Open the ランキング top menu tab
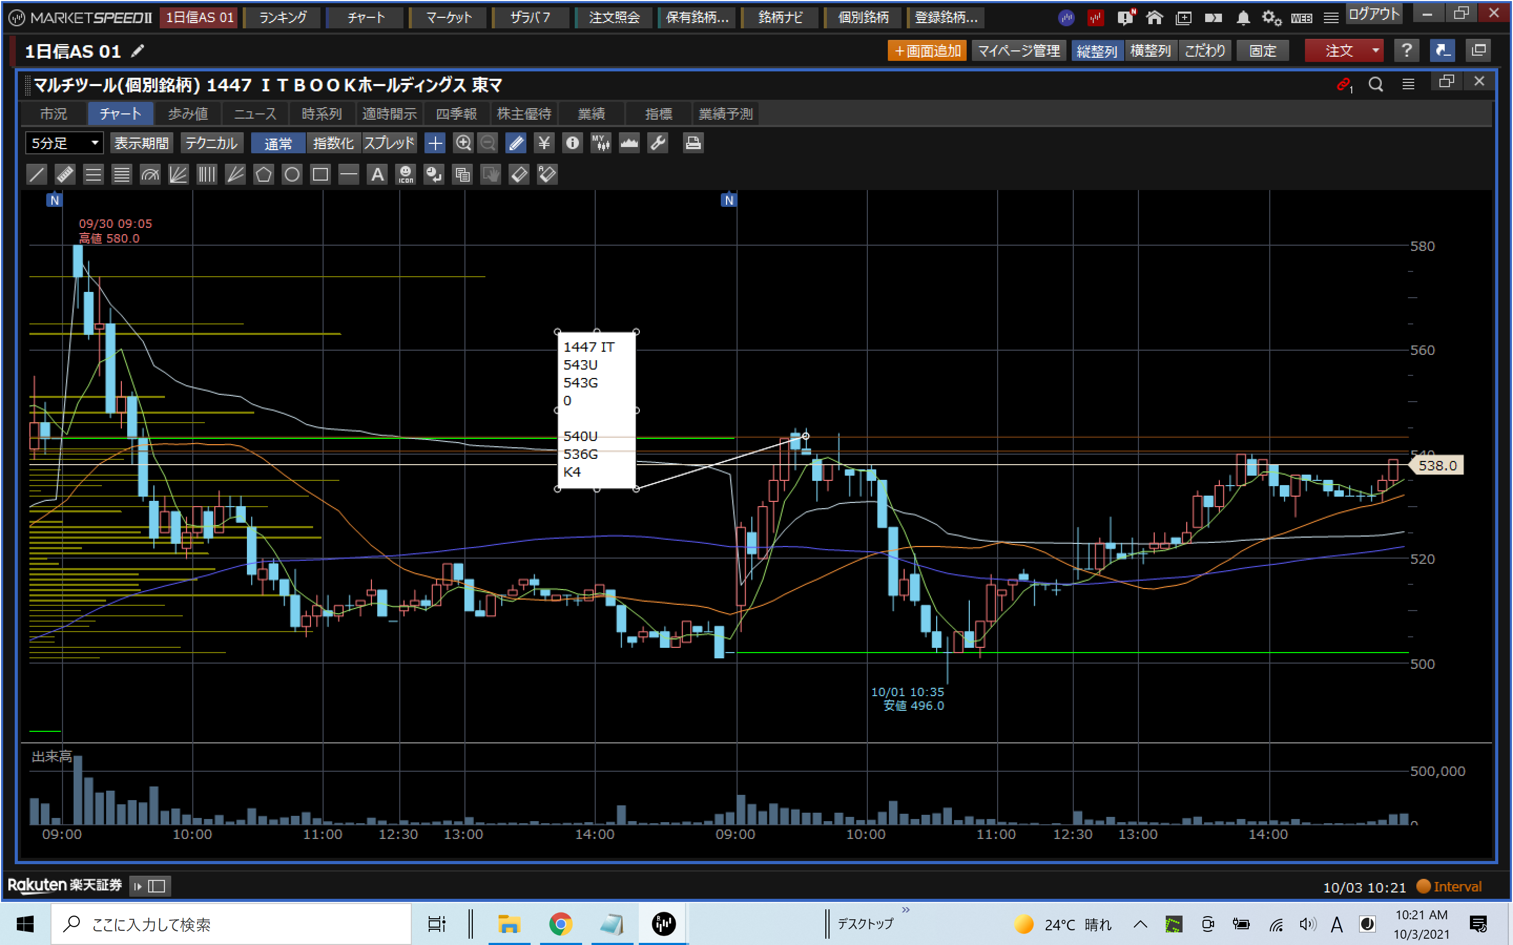 point(283,17)
